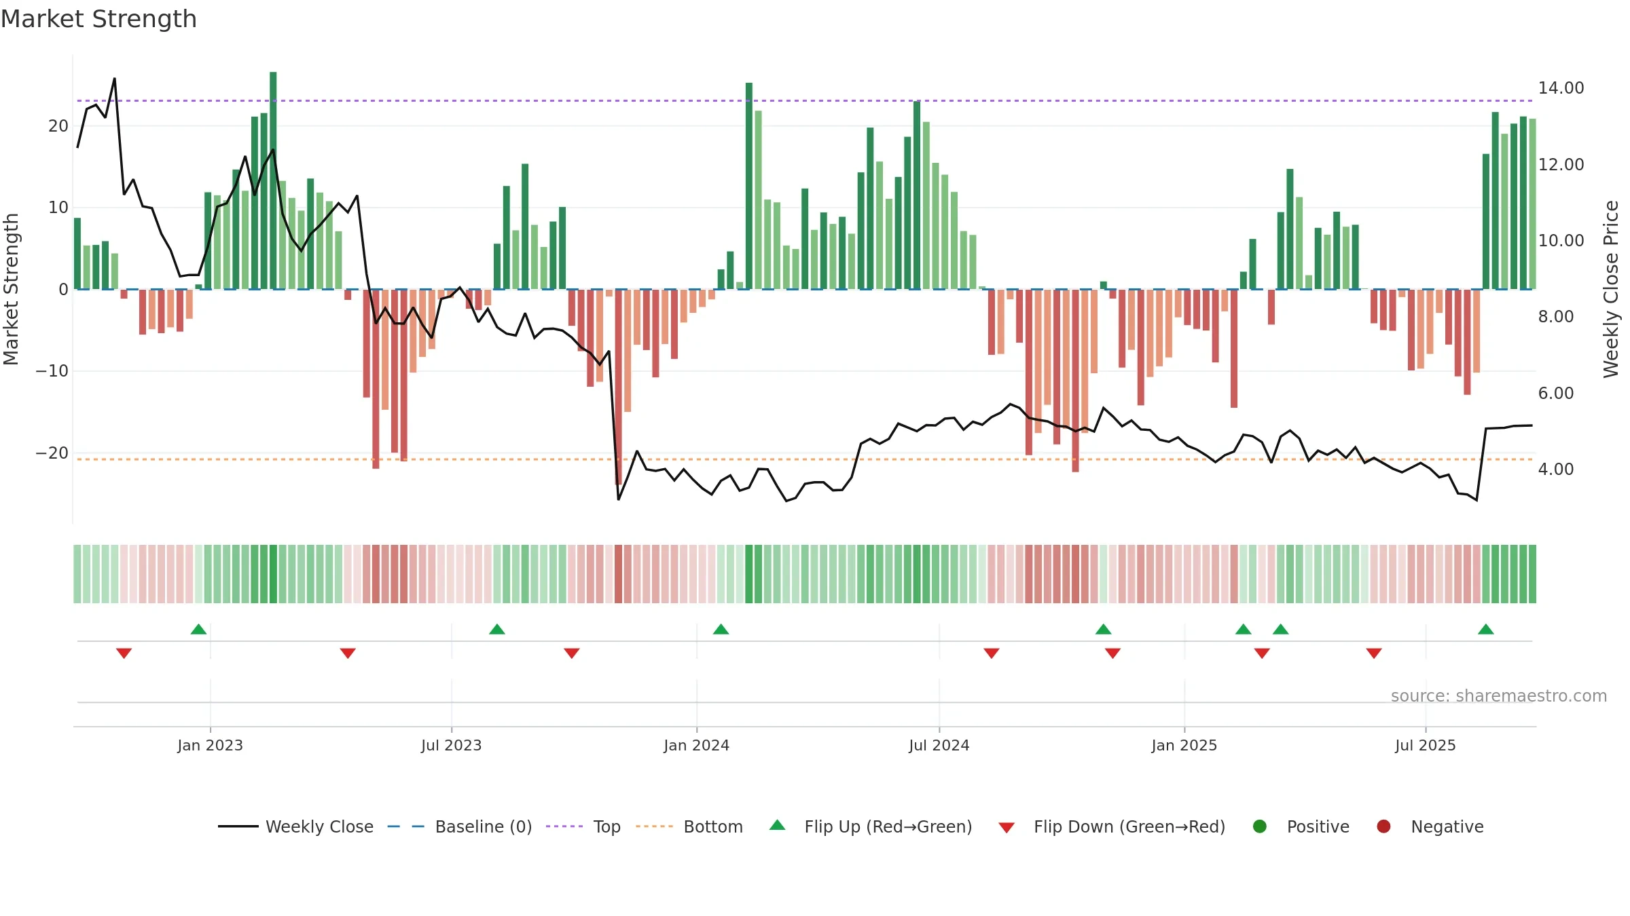Screen dimensions: 1630x916
Task: Select the Flip Up marker after Jul 2025
Action: click(x=1486, y=629)
